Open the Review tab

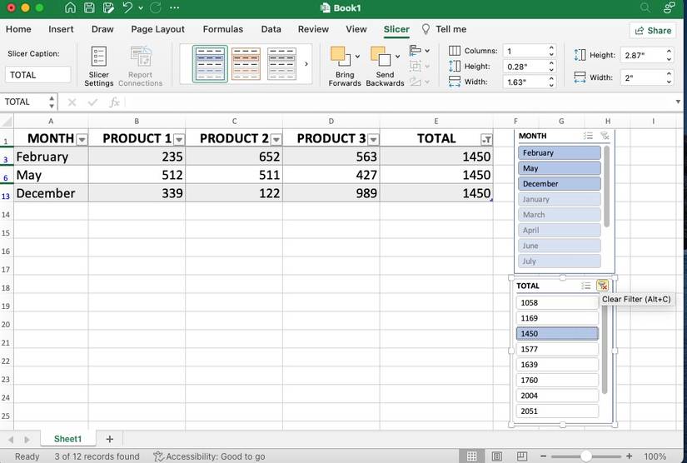[x=313, y=29]
